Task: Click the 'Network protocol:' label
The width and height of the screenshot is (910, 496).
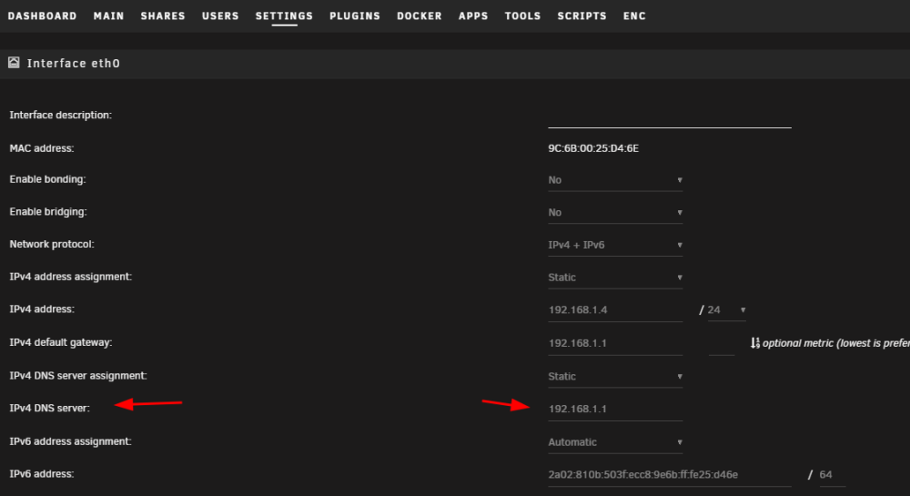Action: coord(52,244)
